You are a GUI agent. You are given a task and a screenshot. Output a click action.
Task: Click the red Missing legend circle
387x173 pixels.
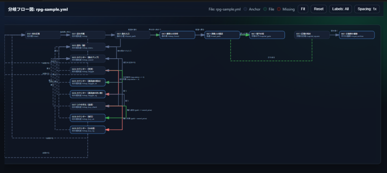point(279,9)
